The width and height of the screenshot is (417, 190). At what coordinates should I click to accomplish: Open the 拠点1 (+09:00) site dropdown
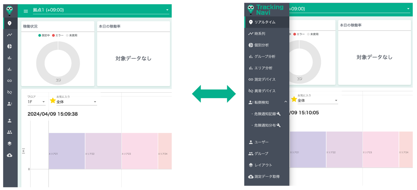[101, 10]
